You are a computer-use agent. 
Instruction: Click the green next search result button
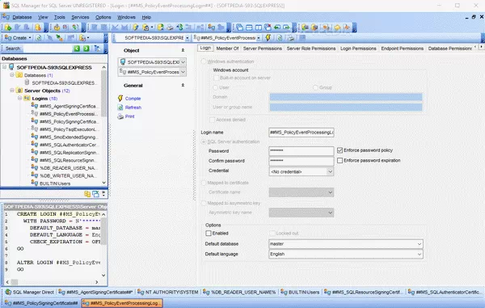pyautogui.click(x=86, y=49)
